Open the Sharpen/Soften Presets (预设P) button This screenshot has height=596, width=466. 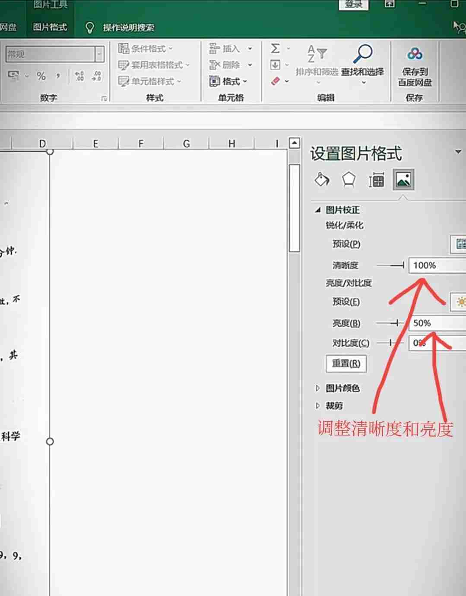458,244
